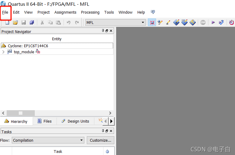Close the Tasks panel
Screen dimensions: 235x155
coord(111,131)
